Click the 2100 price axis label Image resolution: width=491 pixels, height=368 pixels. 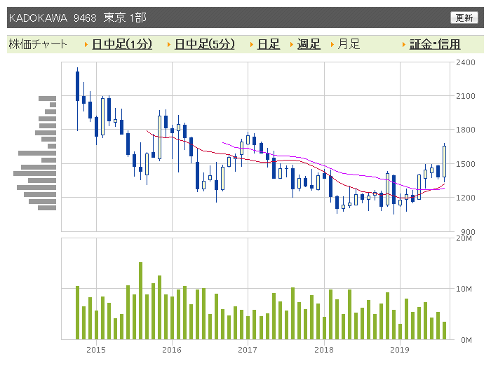tap(466, 96)
